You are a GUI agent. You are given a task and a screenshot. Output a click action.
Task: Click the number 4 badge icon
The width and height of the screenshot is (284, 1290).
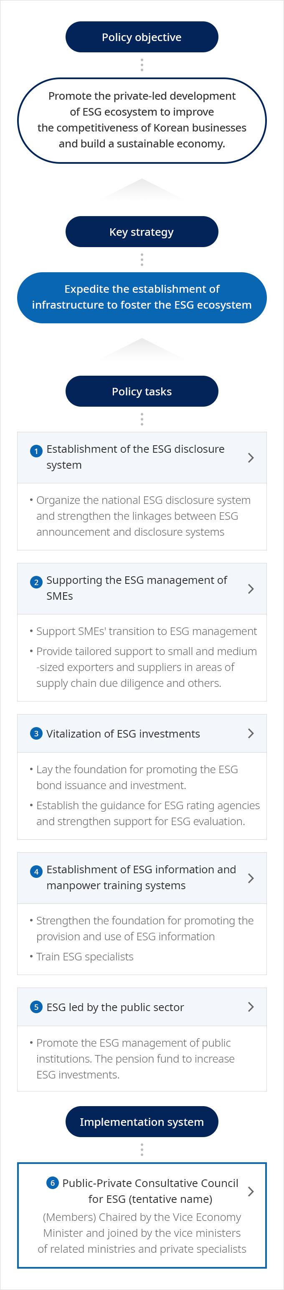(36, 871)
